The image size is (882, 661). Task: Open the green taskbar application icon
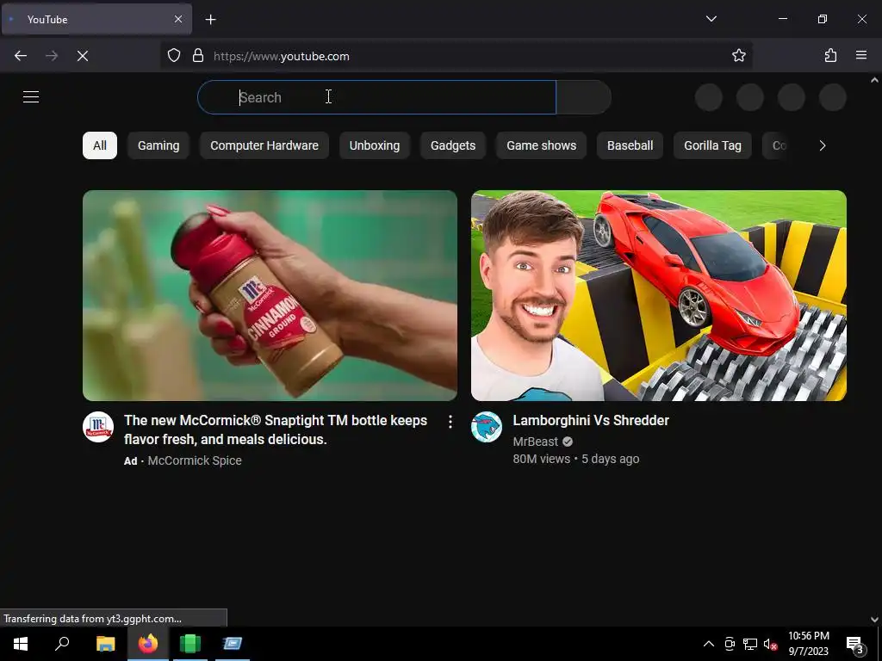(x=190, y=644)
